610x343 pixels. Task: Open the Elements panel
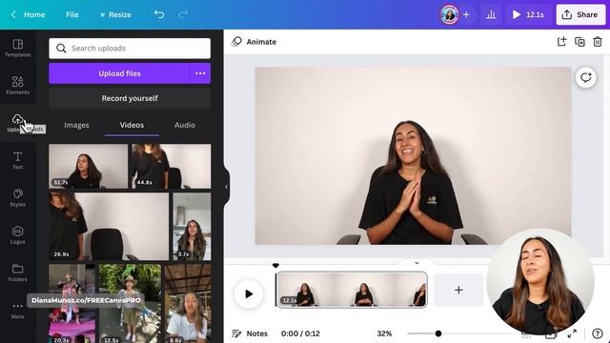point(17,86)
